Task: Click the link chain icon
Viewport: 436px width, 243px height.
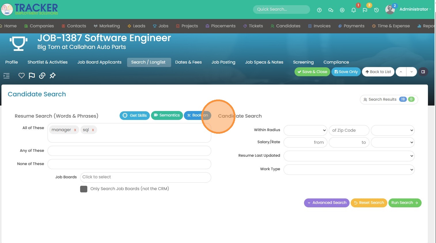Action: pos(42,76)
